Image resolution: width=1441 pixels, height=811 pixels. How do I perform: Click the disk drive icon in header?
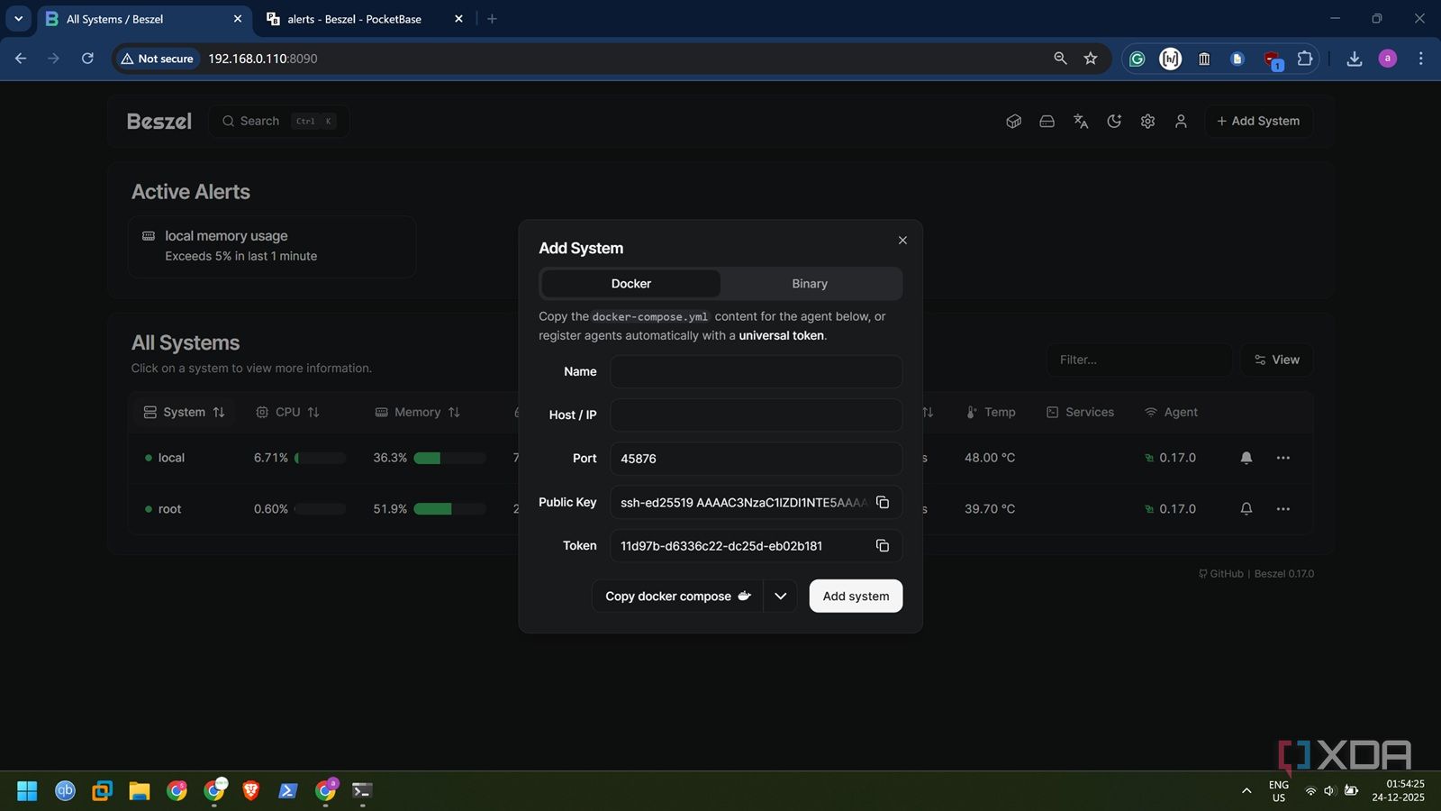pos(1047,121)
